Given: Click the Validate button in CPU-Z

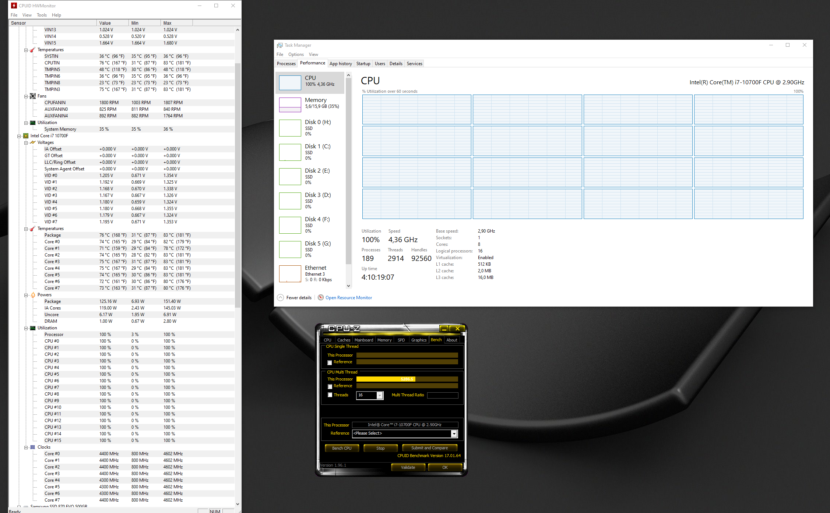Looking at the screenshot, I should pos(408,467).
